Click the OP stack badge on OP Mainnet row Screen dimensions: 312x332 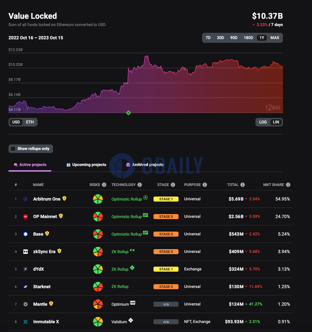tap(145, 215)
